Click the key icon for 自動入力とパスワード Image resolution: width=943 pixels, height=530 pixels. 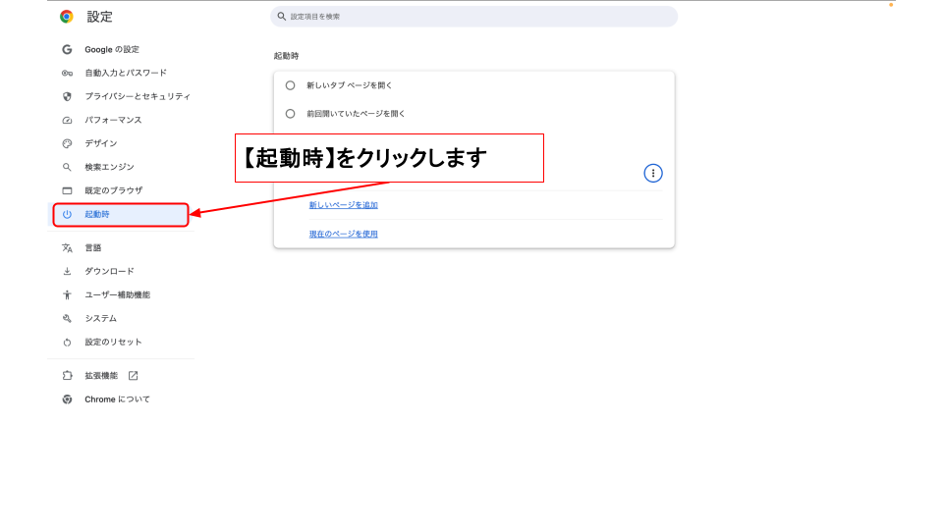pos(67,73)
